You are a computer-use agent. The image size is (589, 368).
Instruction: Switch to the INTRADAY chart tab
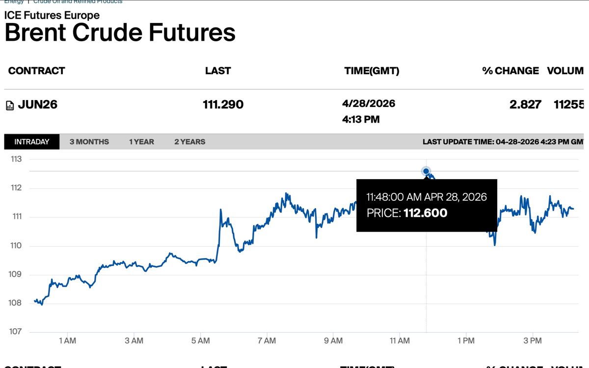tap(32, 142)
